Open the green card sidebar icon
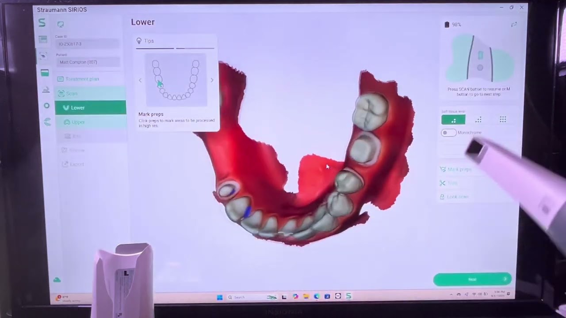 pos(45,72)
